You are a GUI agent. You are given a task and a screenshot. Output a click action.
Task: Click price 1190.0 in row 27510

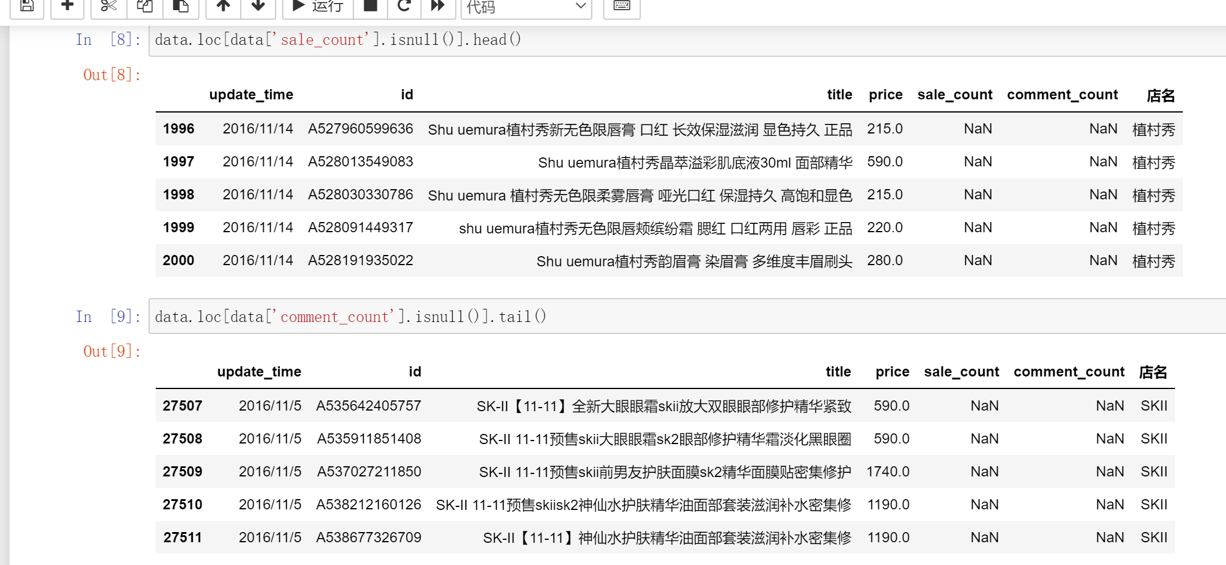coord(888,505)
